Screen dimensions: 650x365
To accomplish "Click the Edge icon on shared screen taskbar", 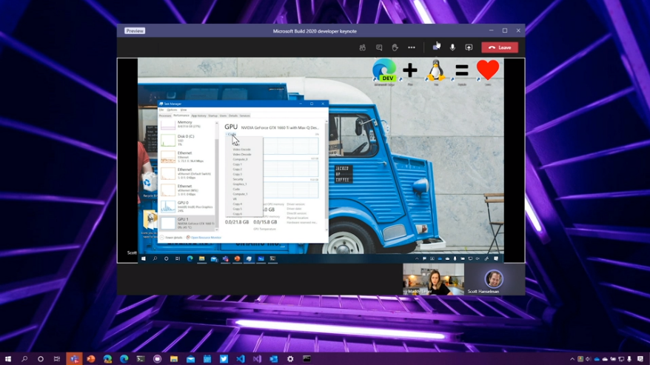I will click(x=190, y=258).
